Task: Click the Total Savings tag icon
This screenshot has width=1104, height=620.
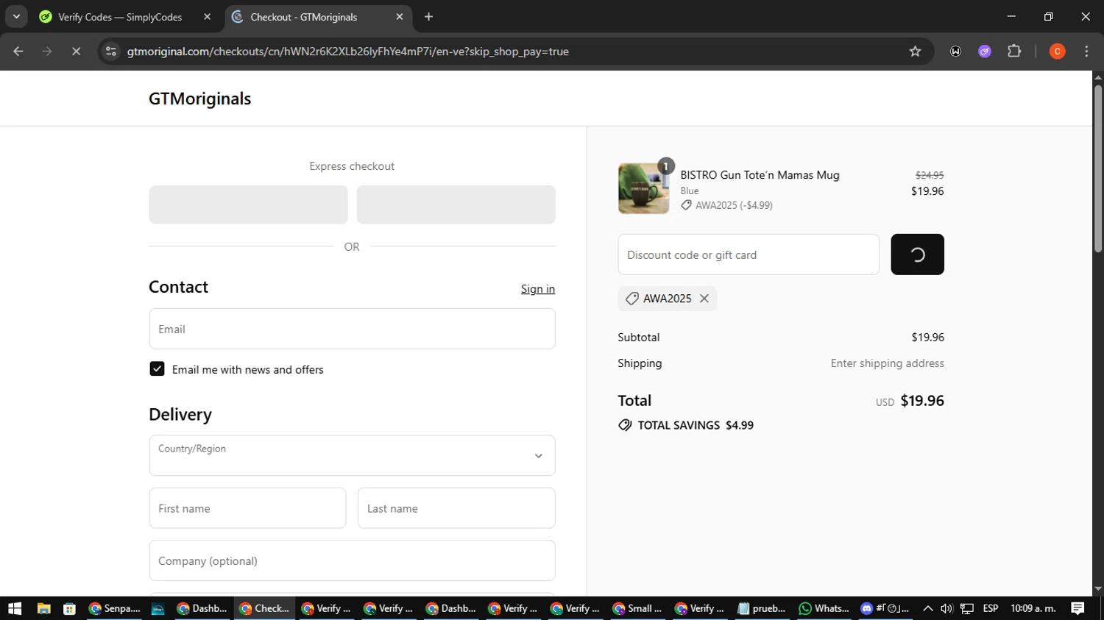Action: pyautogui.click(x=625, y=425)
